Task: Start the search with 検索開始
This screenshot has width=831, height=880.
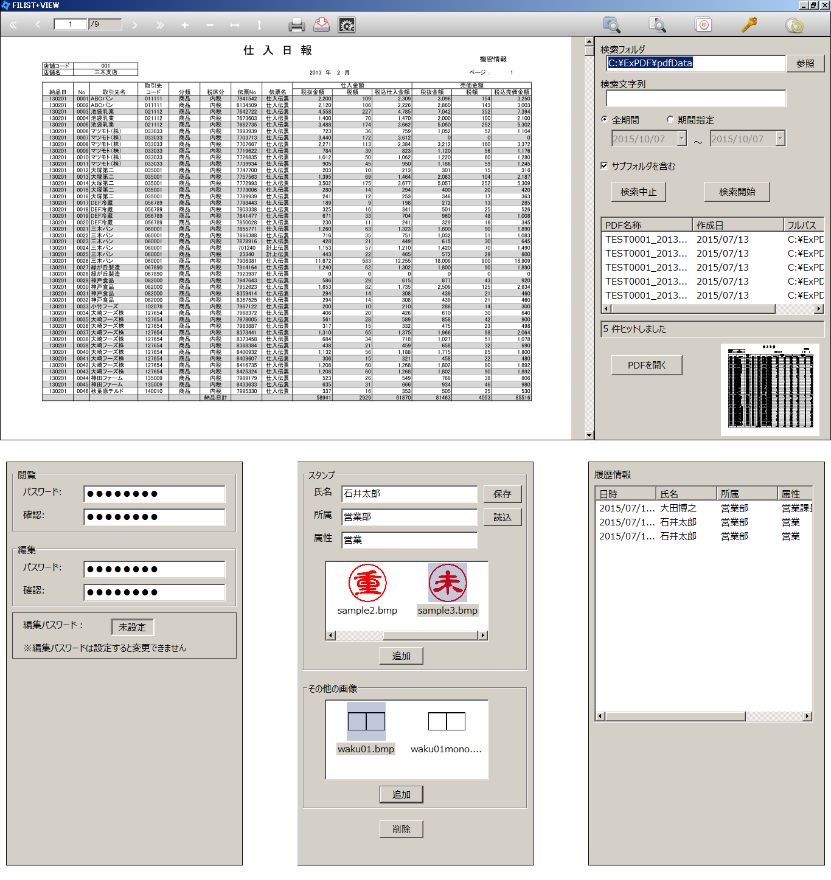Action: [737, 192]
